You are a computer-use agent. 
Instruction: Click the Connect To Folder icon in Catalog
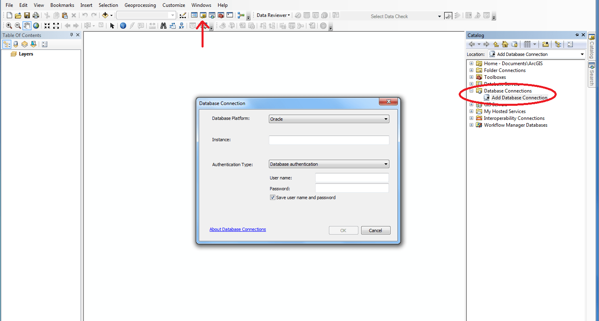pos(545,44)
